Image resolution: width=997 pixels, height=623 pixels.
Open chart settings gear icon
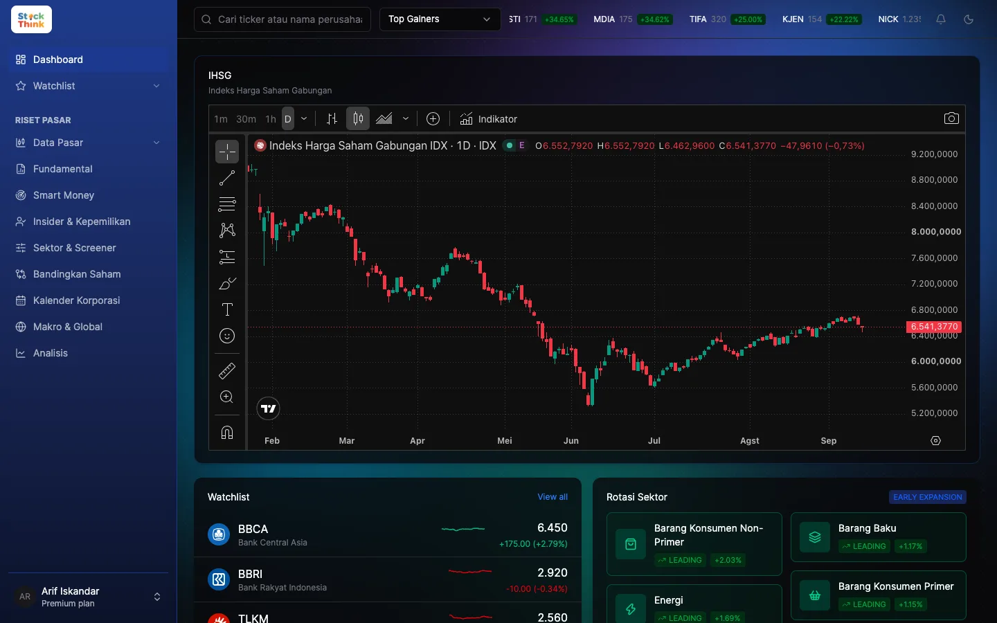(936, 441)
